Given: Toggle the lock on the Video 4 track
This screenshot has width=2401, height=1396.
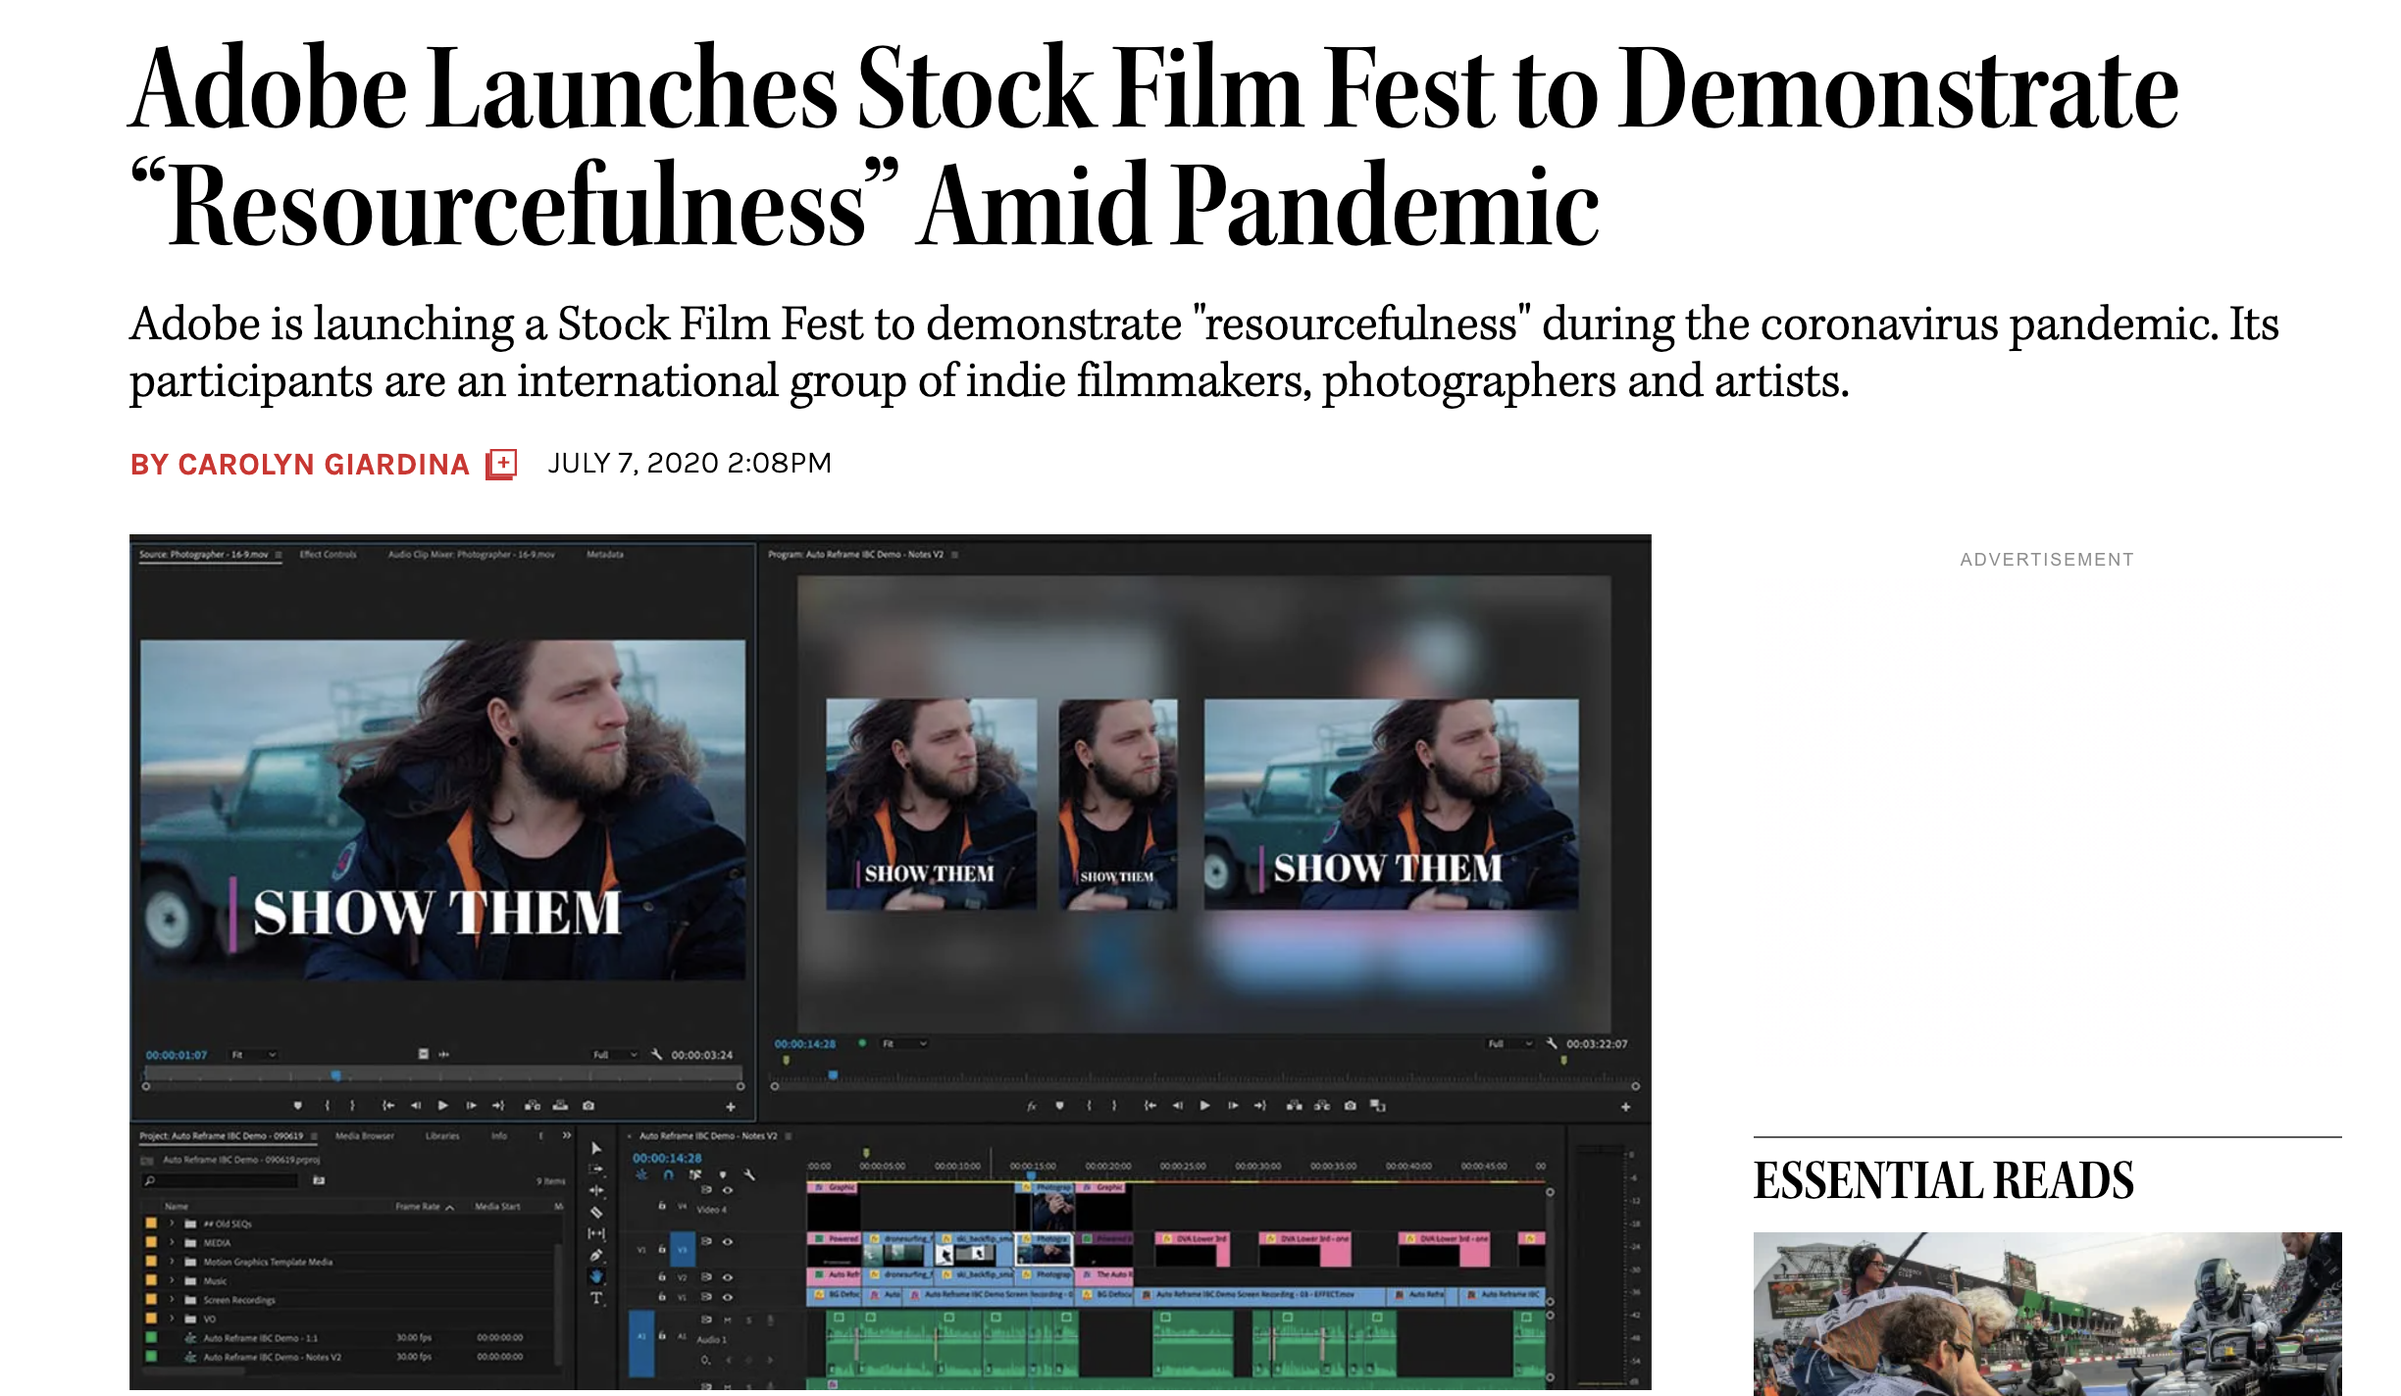Looking at the screenshot, I should click(662, 1206).
